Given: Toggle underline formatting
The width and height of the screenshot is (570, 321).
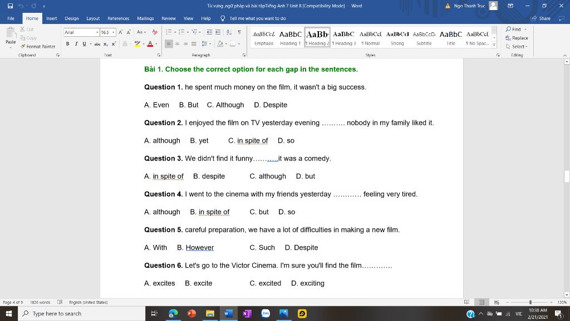Looking at the screenshot, I should click(x=85, y=44).
